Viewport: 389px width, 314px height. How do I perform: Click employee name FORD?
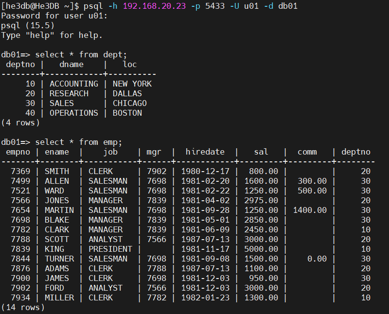coord(54,288)
